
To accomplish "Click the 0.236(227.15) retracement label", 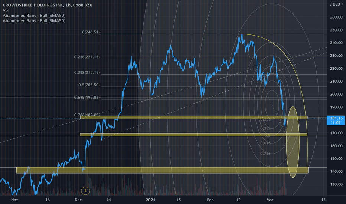I will point(87,57).
